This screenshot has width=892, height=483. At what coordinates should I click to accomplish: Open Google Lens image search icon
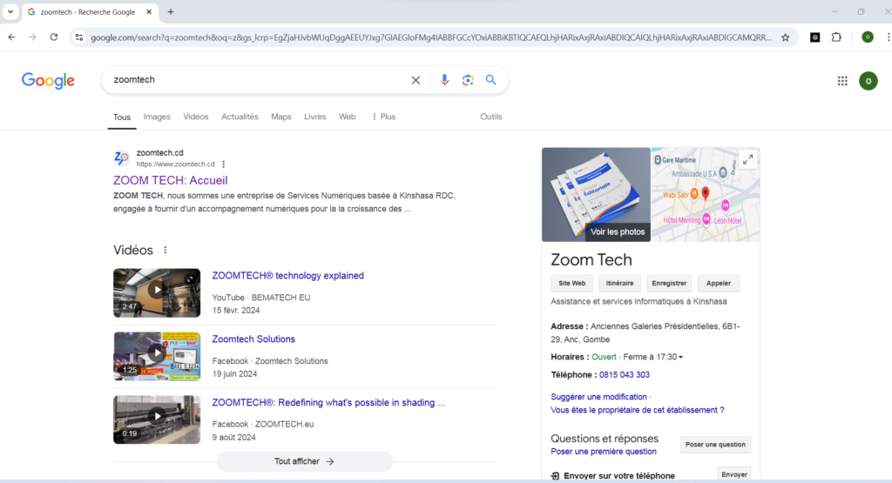(468, 80)
